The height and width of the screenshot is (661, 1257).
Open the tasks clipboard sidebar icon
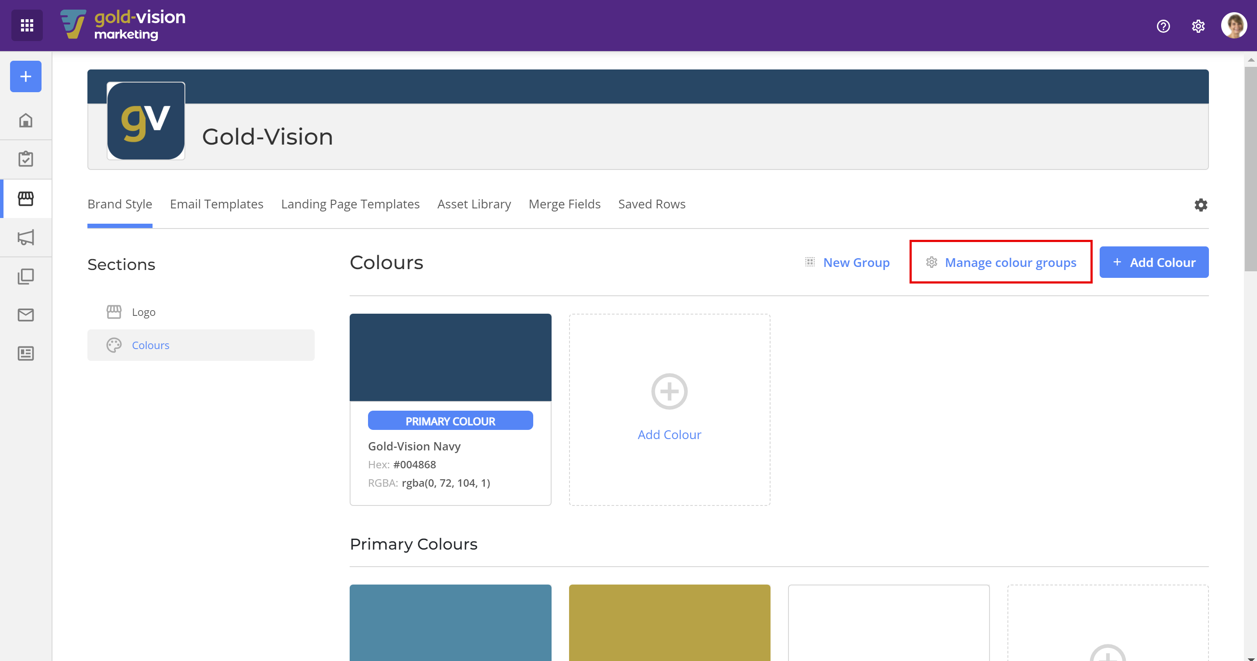pyautogui.click(x=26, y=159)
